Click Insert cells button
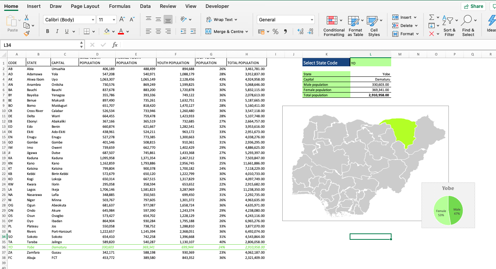This screenshot has width=496, height=269. pyautogui.click(x=404, y=17)
